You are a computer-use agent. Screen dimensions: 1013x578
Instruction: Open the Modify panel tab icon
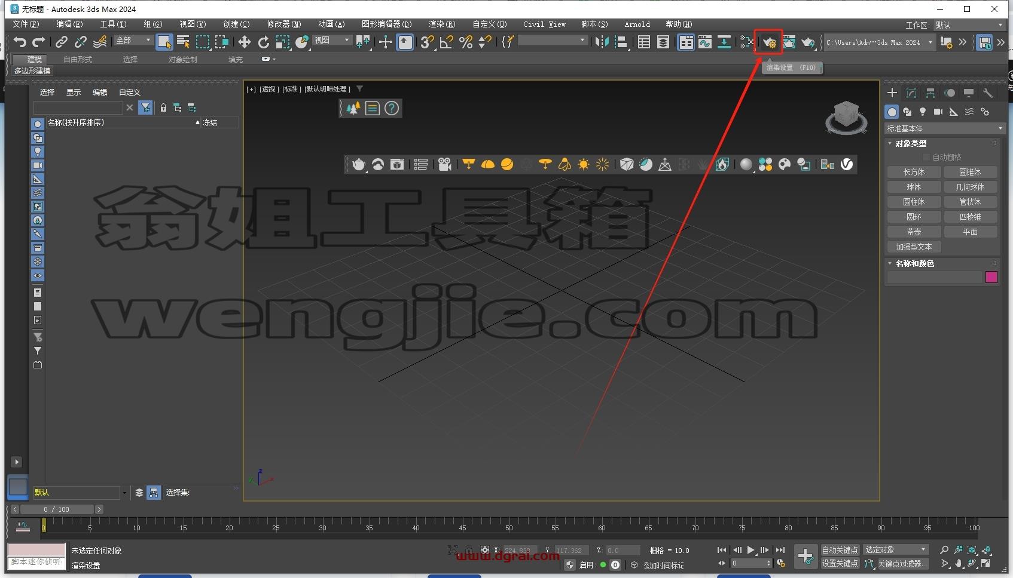[x=911, y=93]
